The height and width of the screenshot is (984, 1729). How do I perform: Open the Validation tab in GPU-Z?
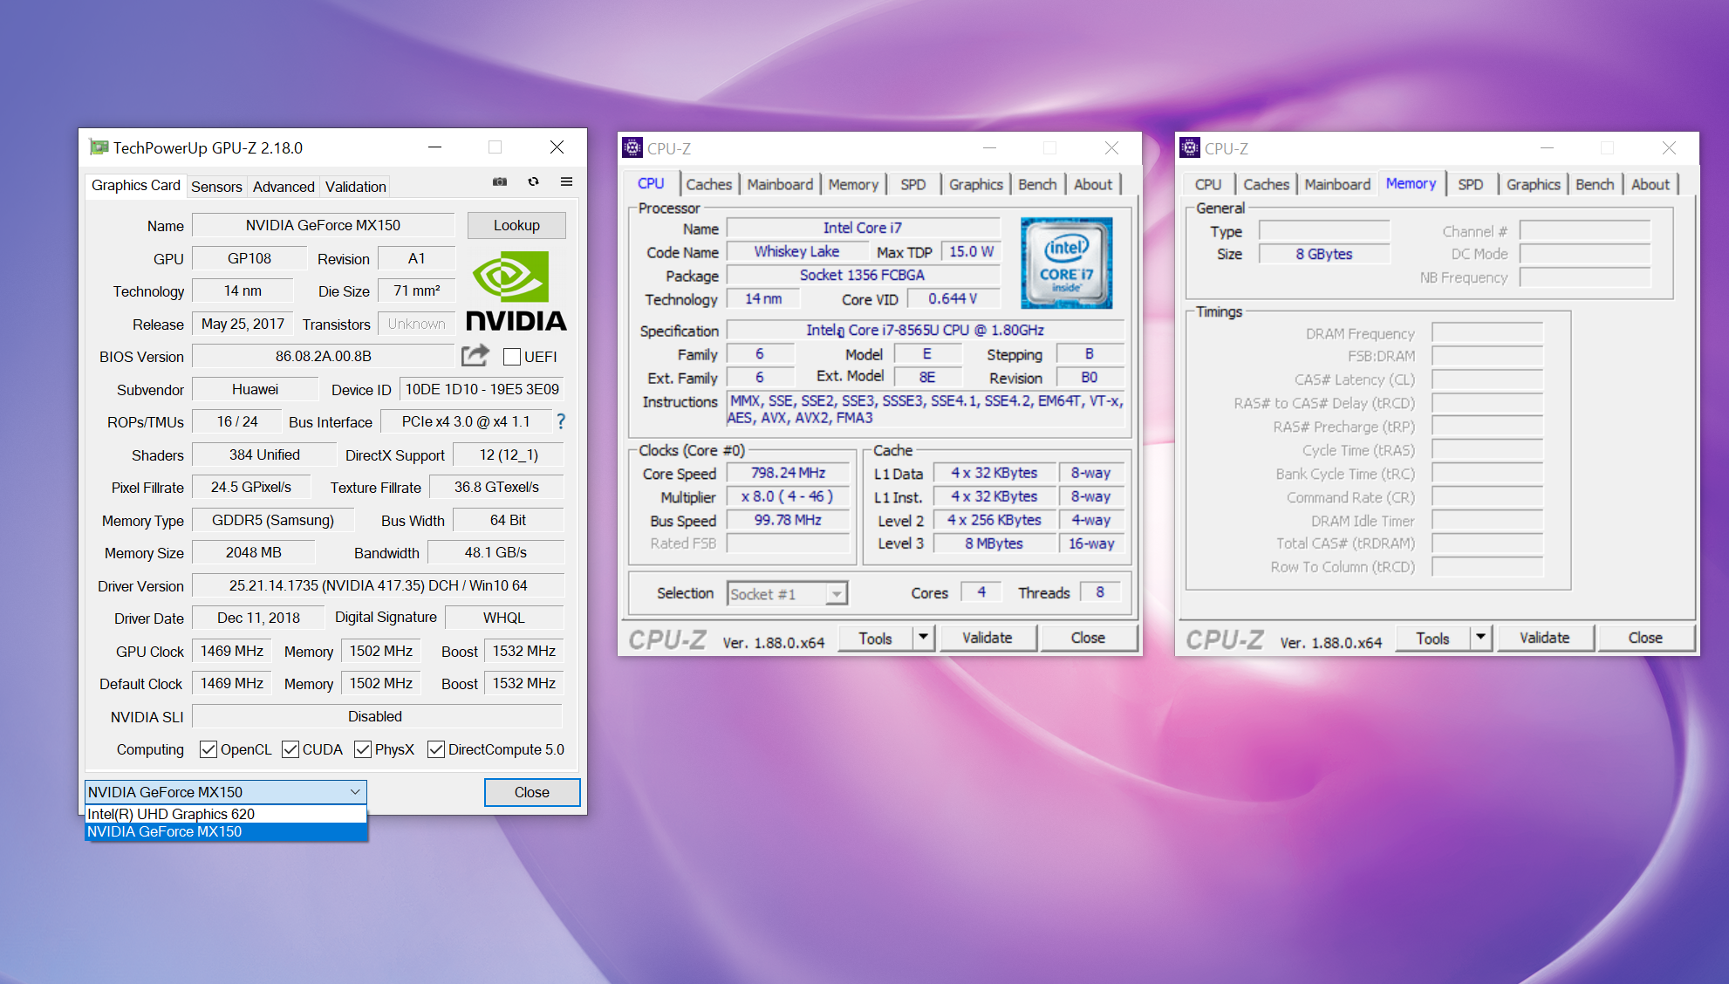pyautogui.click(x=355, y=187)
